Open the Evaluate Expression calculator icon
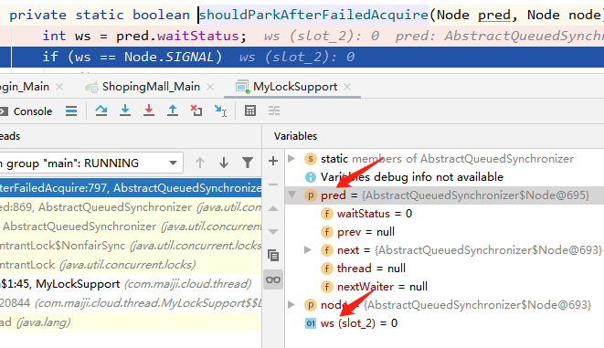Screen dimensions: 604x348 pos(250,111)
